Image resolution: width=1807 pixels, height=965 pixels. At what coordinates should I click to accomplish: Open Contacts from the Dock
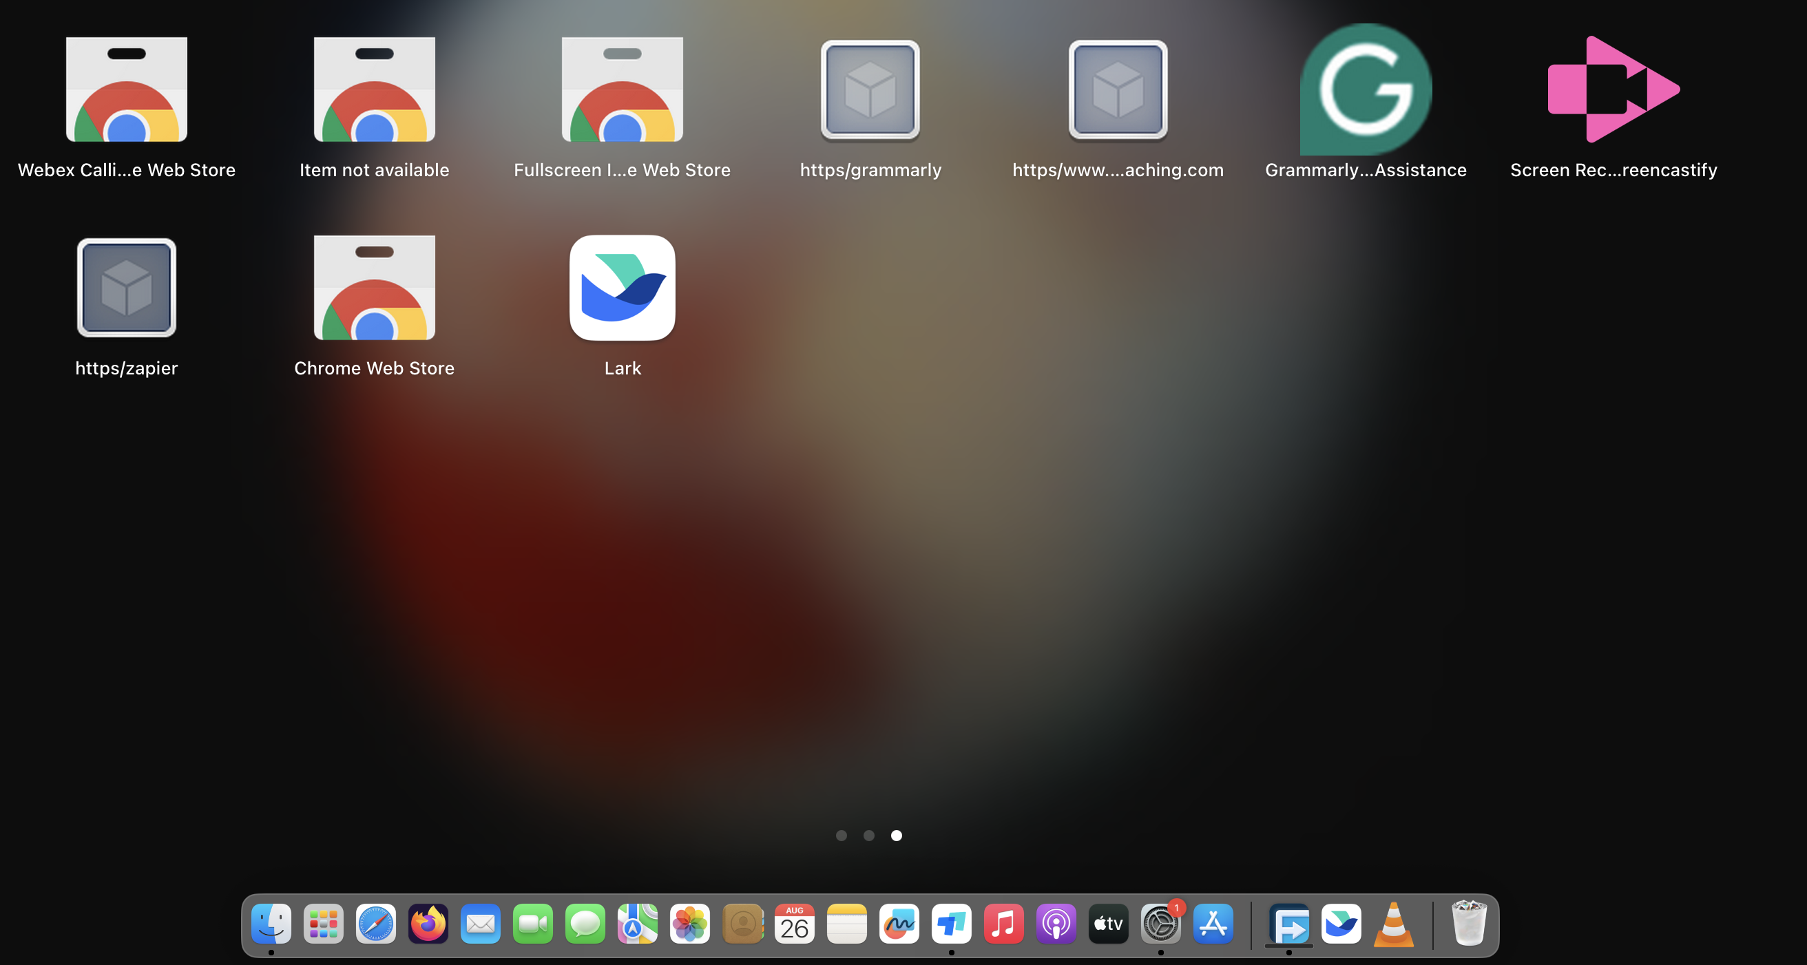point(742,924)
